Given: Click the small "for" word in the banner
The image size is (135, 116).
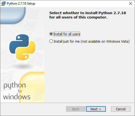Looking at the screenshot, I should (20, 91).
